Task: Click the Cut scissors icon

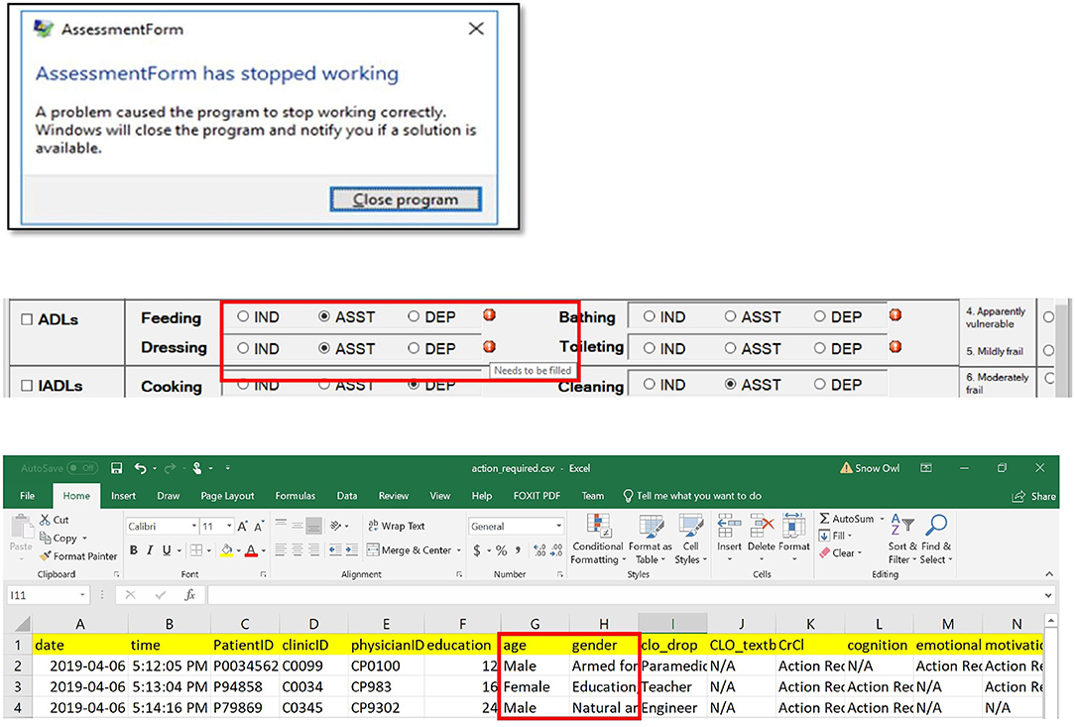Action: coord(46,520)
